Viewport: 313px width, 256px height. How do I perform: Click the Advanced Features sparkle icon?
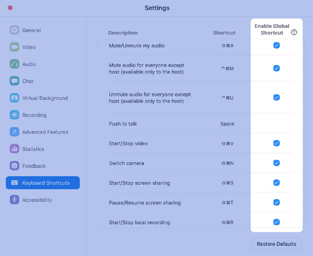click(15, 132)
